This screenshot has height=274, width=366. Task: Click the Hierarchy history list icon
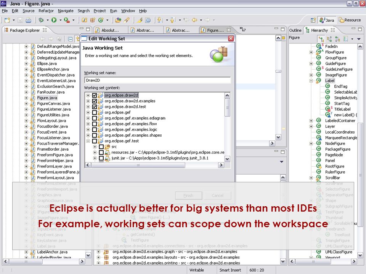click(346, 39)
